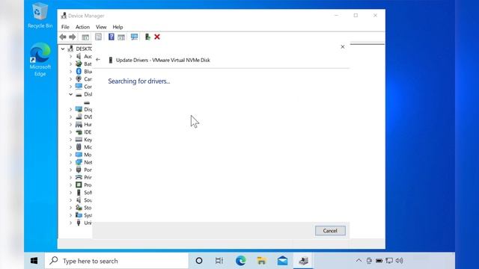The image size is (479, 269).
Task: Expand the Bluetooth node chevron
Action: [70, 72]
